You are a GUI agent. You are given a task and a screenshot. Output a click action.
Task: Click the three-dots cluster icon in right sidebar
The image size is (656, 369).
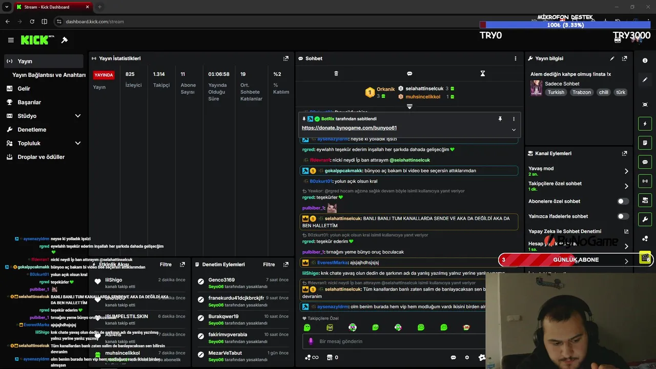point(645,238)
